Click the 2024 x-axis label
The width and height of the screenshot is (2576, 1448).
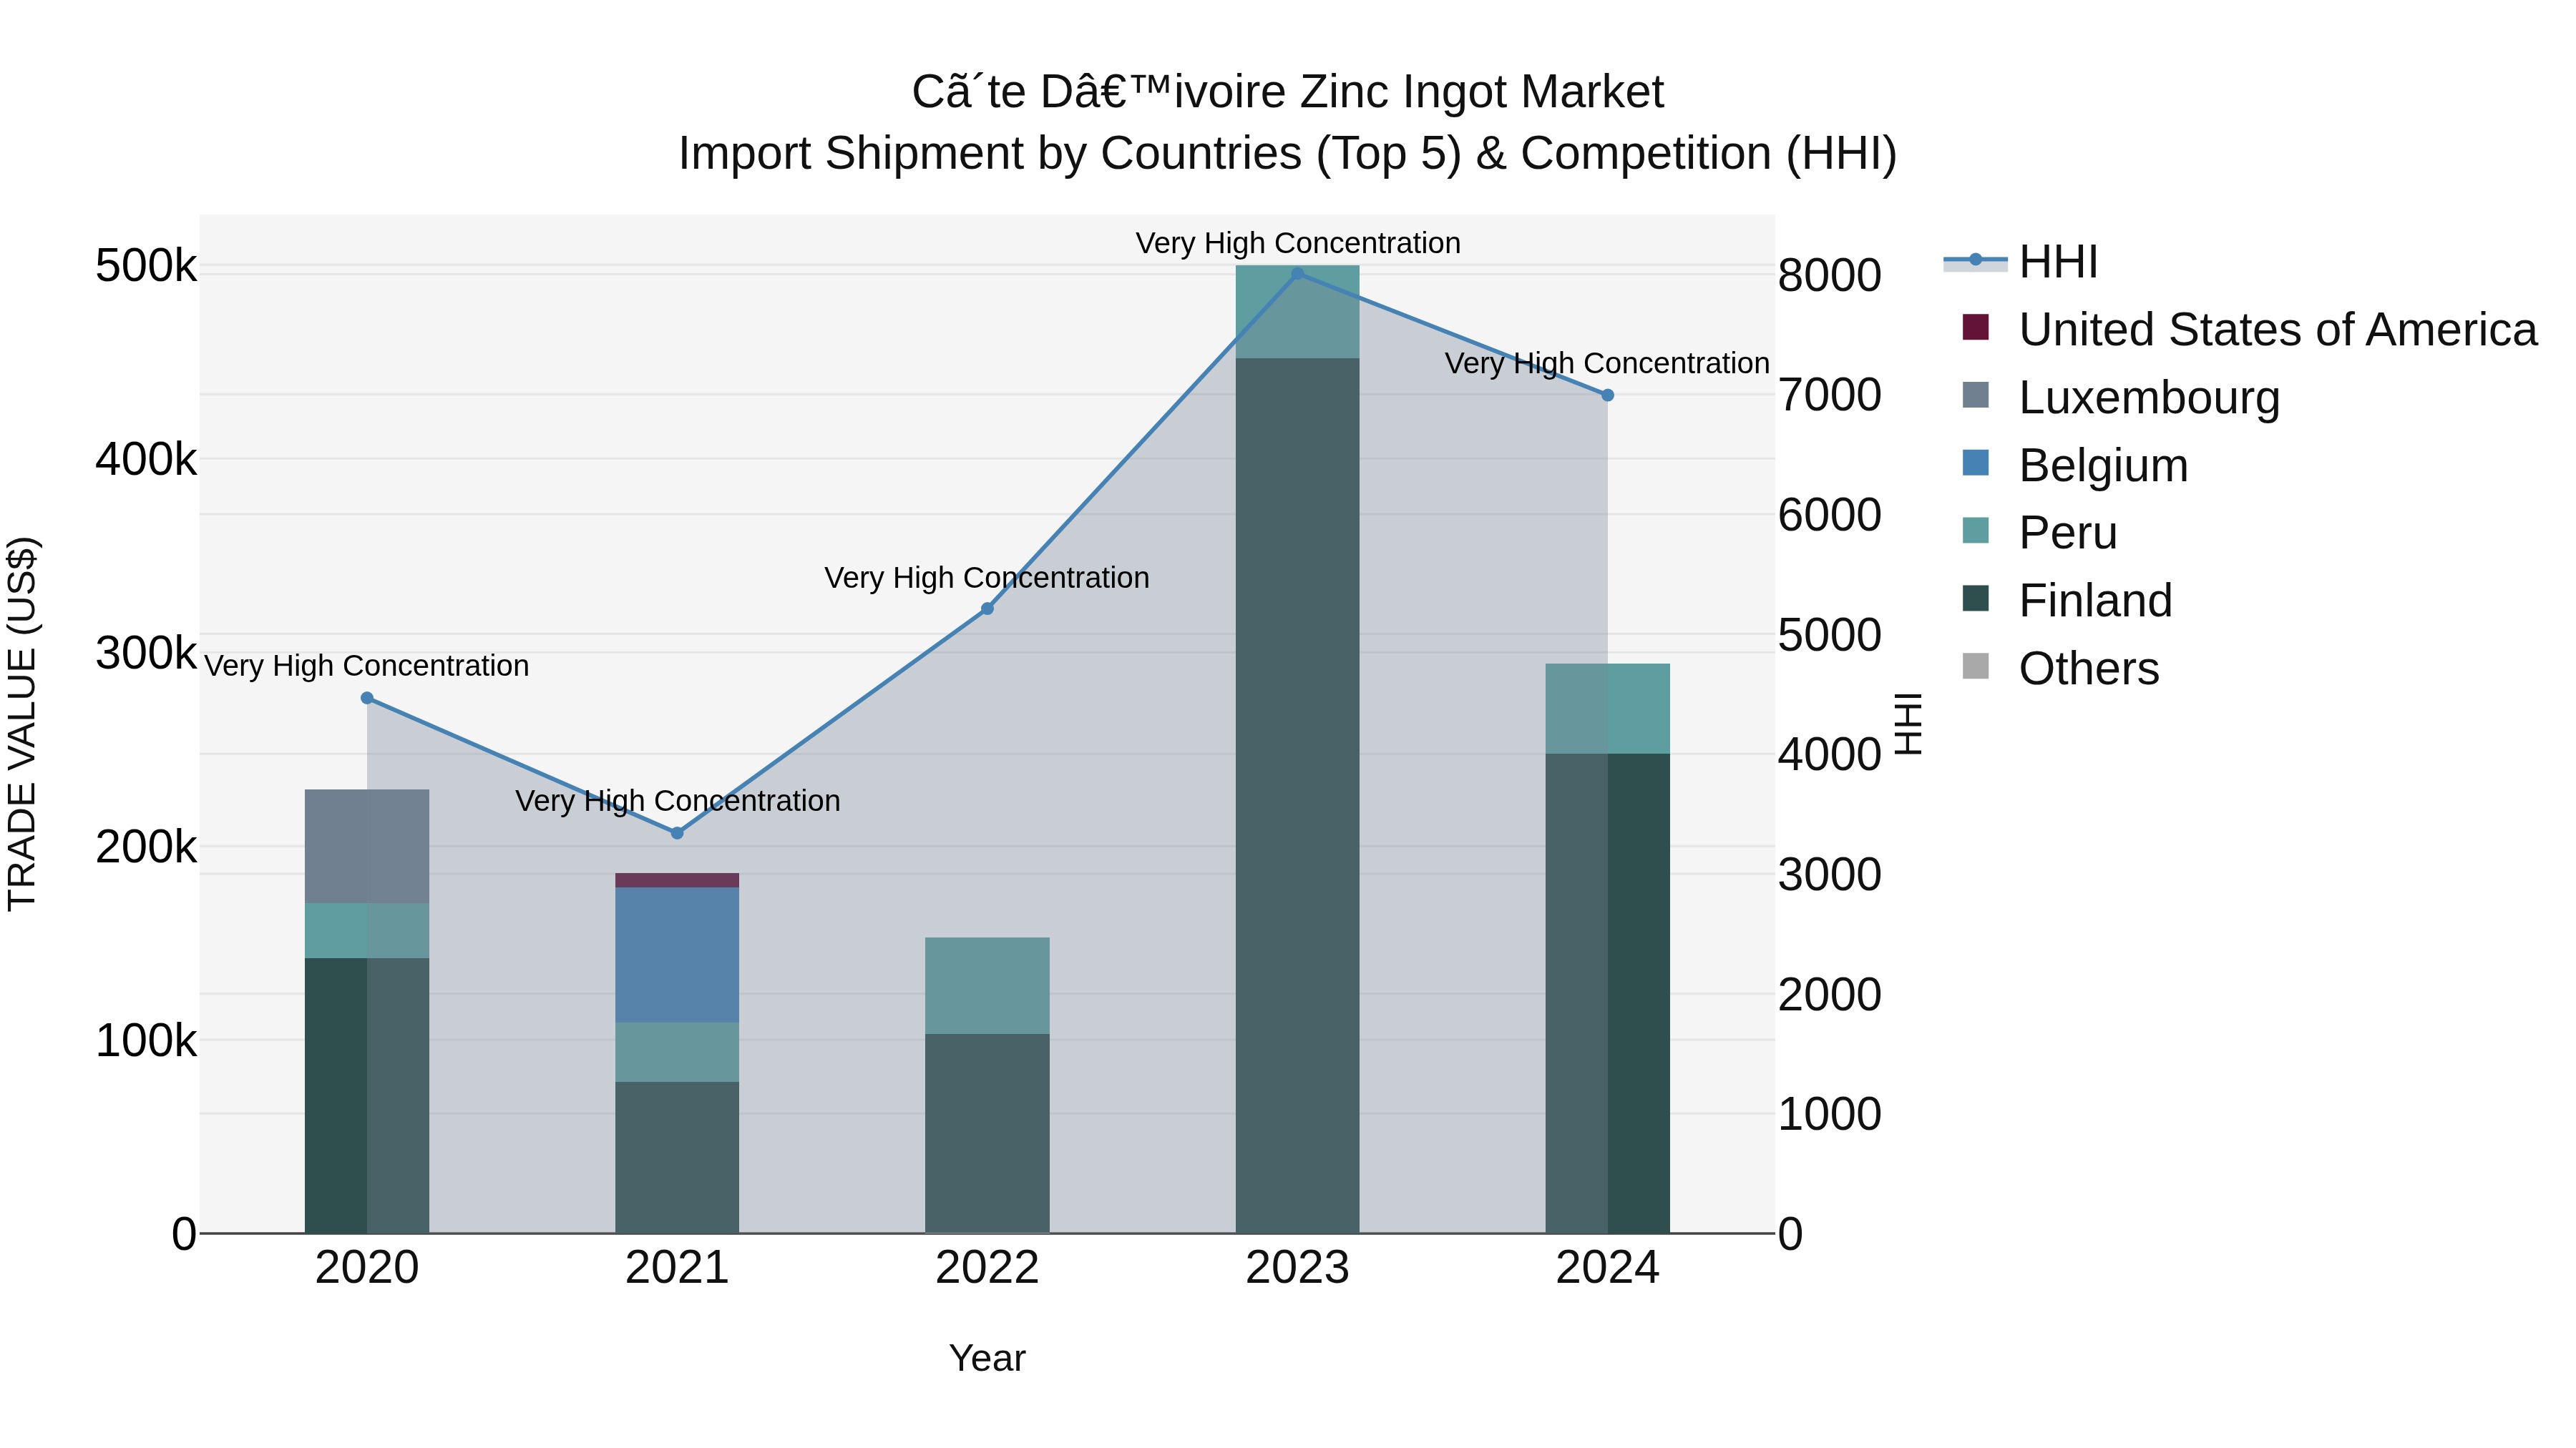tap(1608, 1268)
